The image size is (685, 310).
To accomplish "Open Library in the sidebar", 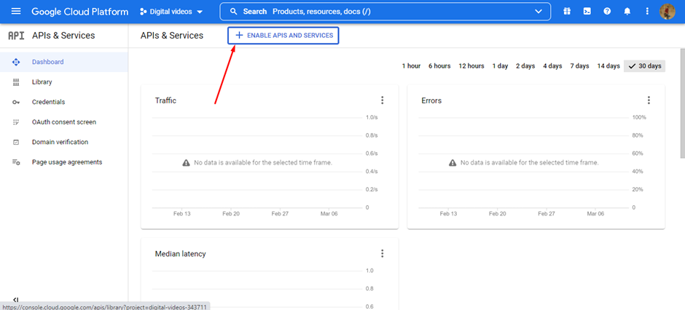I will 64,82.
